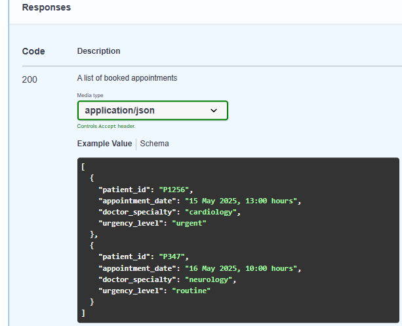Click the "P1256" patient id value
This screenshot has height=326, width=402.
(x=174, y=190)
